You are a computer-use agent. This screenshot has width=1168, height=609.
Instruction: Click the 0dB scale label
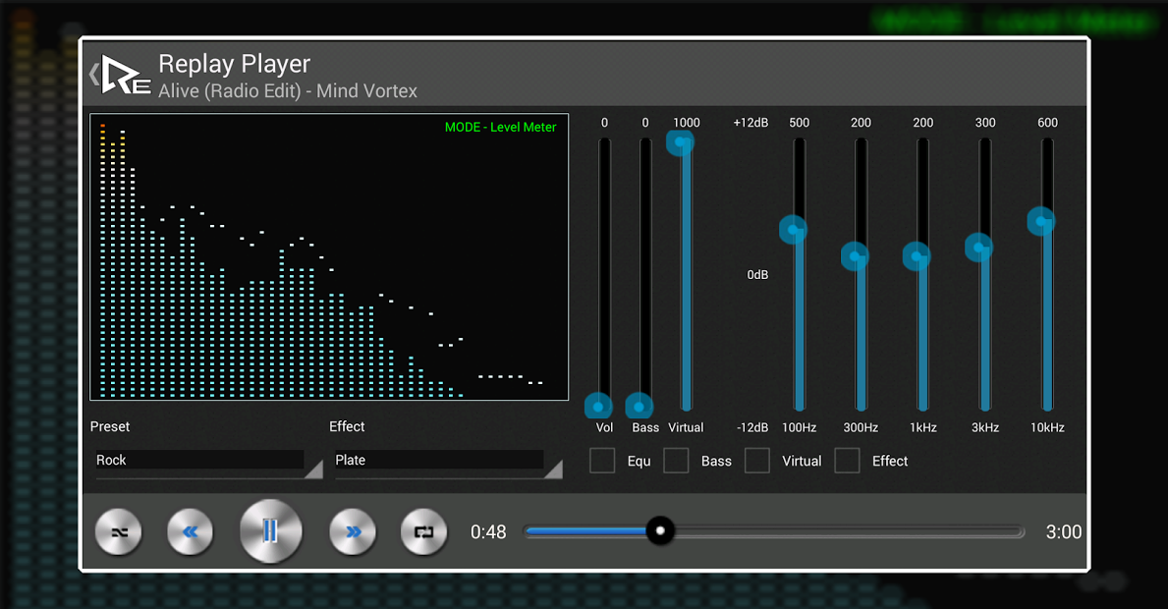757,275
